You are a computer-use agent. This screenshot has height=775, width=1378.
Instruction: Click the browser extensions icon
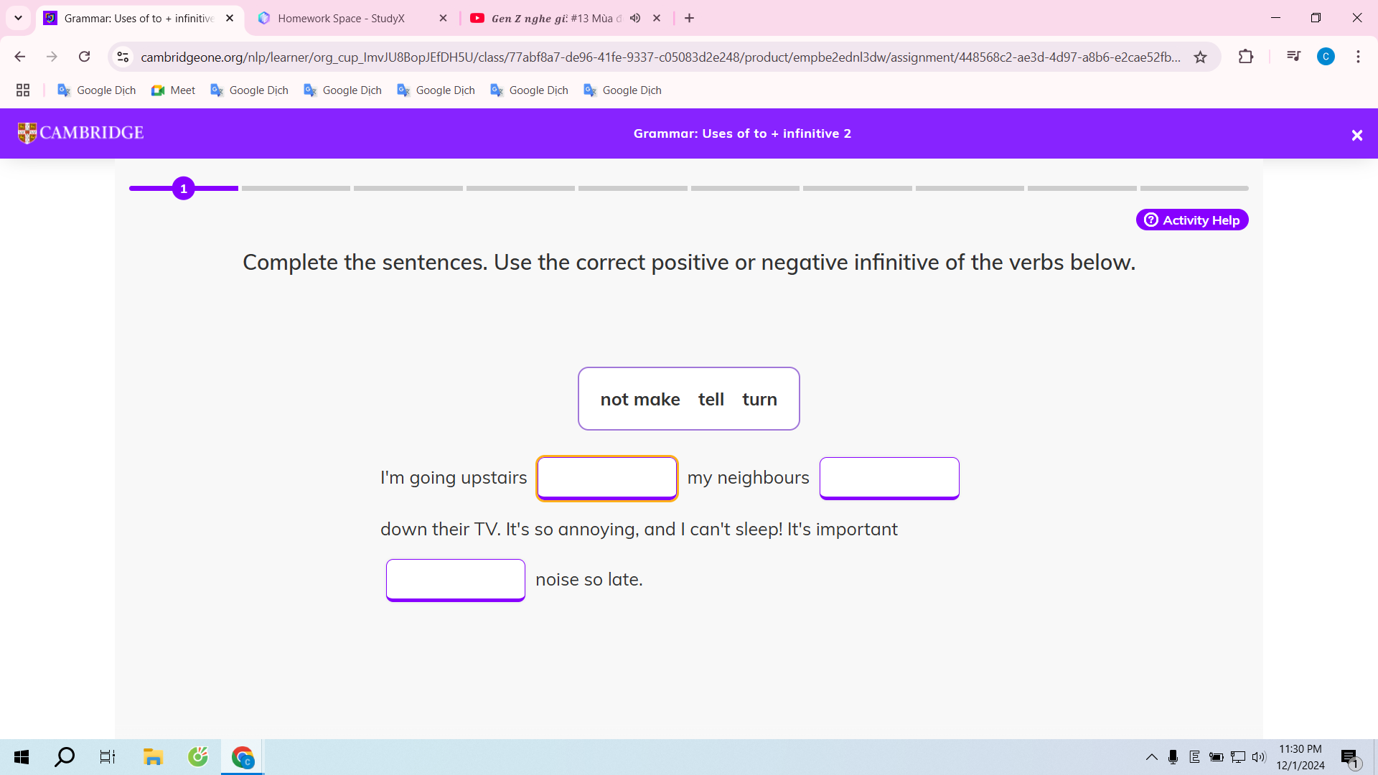click(1245, 56)
